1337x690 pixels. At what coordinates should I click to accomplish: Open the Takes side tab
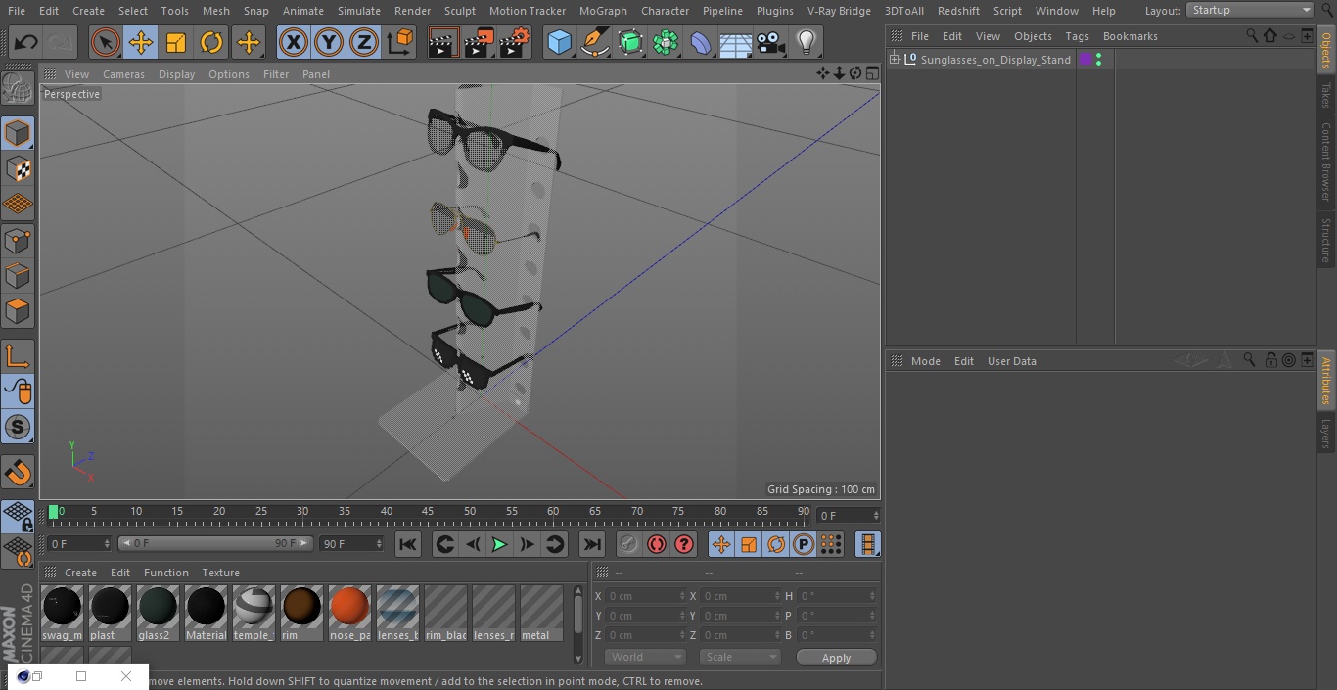click(1326, 95)
